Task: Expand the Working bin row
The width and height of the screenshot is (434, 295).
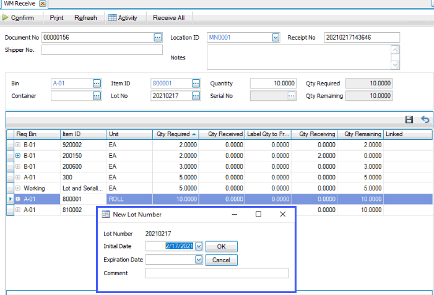Action: [x=18, y=188]
